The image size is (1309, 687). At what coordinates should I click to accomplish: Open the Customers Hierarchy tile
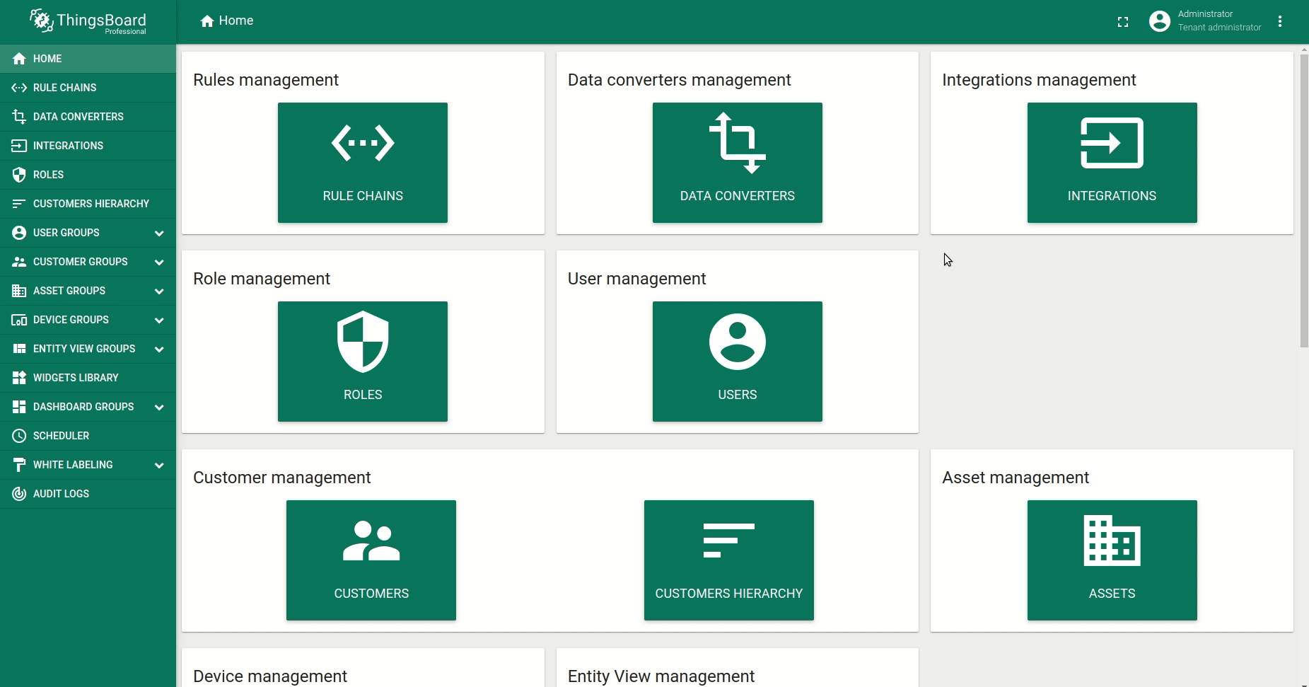[x=728, y=560]
